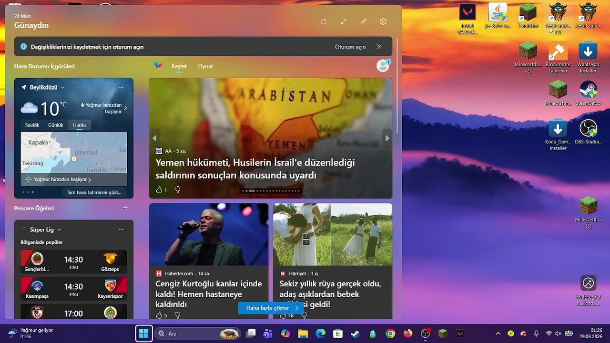Open Blocksmiths Launcher desktop shortcut

click(x=558, y=58)
